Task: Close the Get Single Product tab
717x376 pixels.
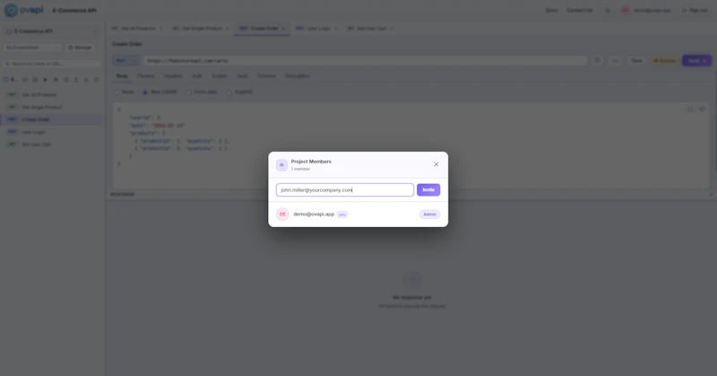Action: (x=228, y=29)
